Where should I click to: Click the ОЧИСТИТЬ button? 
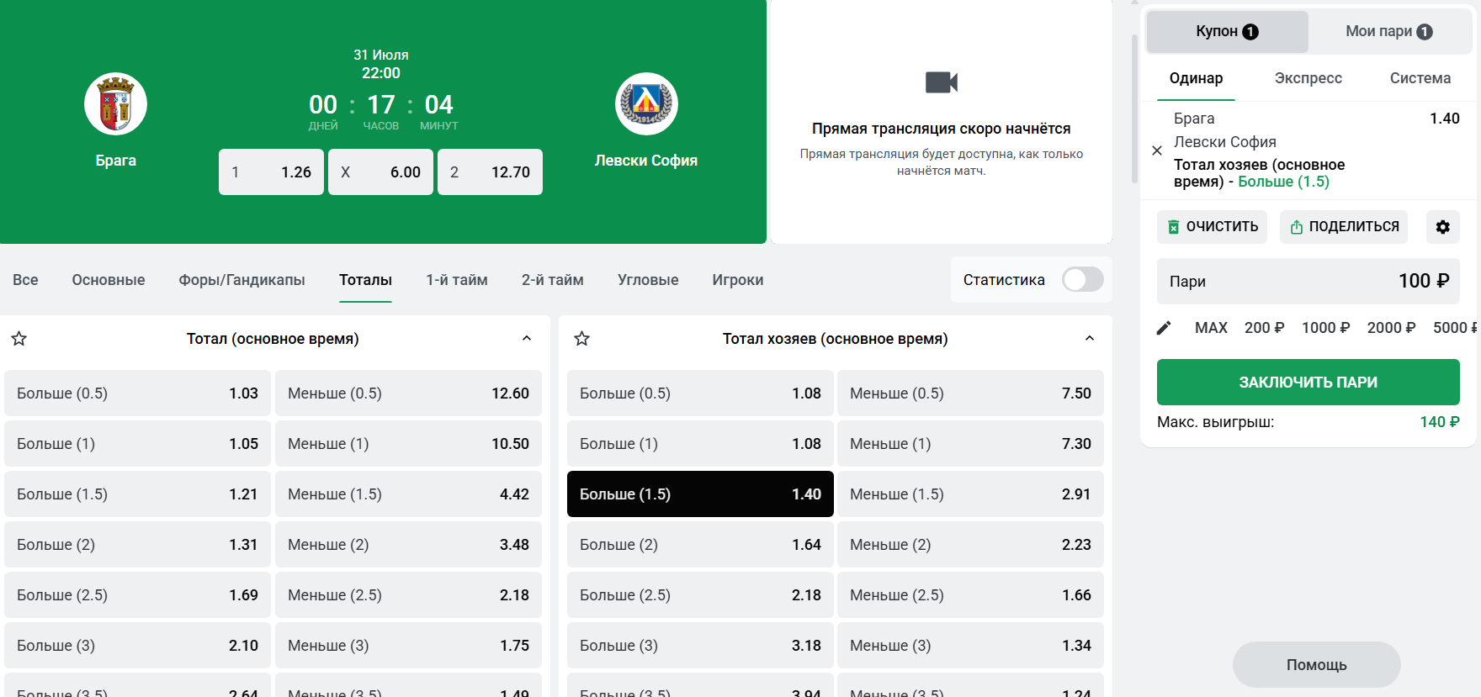point(1212,227)
